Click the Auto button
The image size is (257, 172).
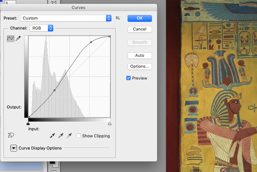(140, 56)
